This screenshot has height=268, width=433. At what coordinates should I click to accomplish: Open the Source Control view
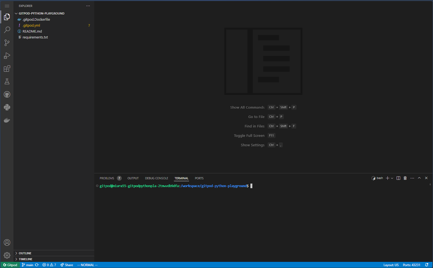pos(7,43)
